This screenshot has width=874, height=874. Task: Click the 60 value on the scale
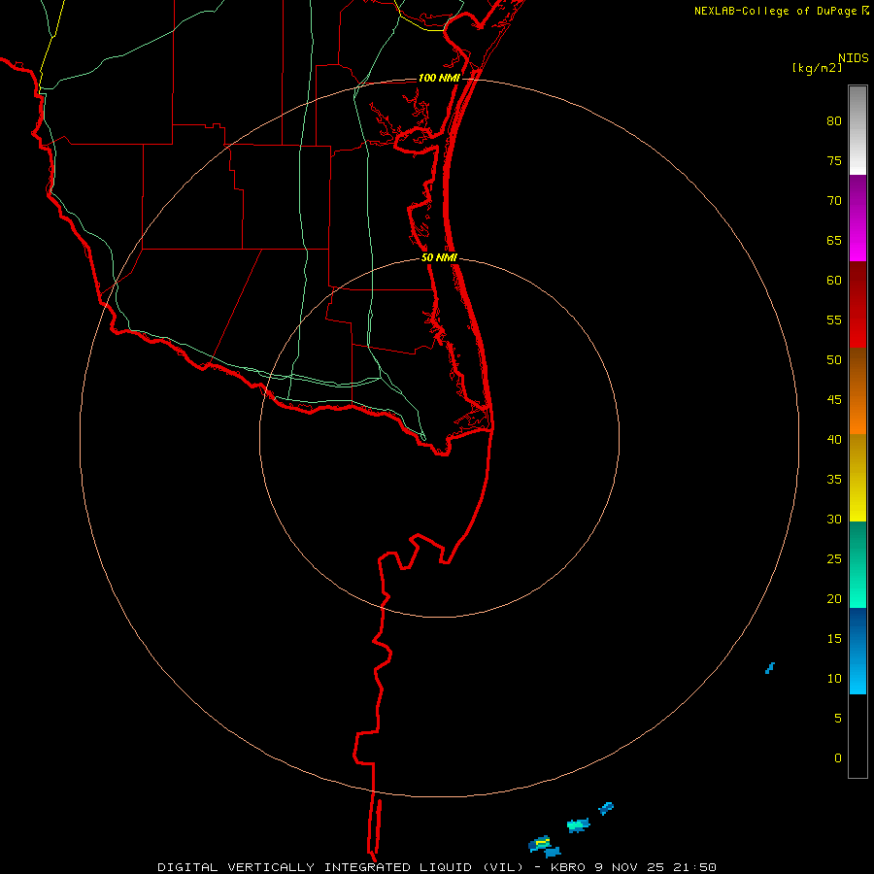[x=834, y=281]
